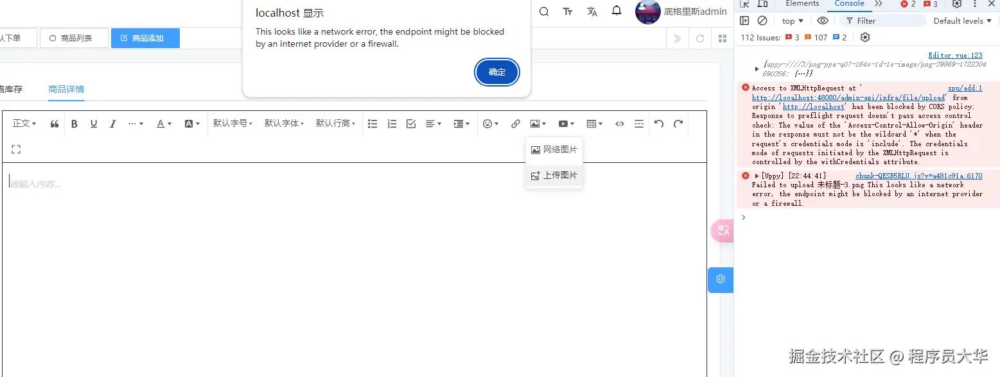
Task: Toggle the to-do list checkbox icon
Action: 411,124
